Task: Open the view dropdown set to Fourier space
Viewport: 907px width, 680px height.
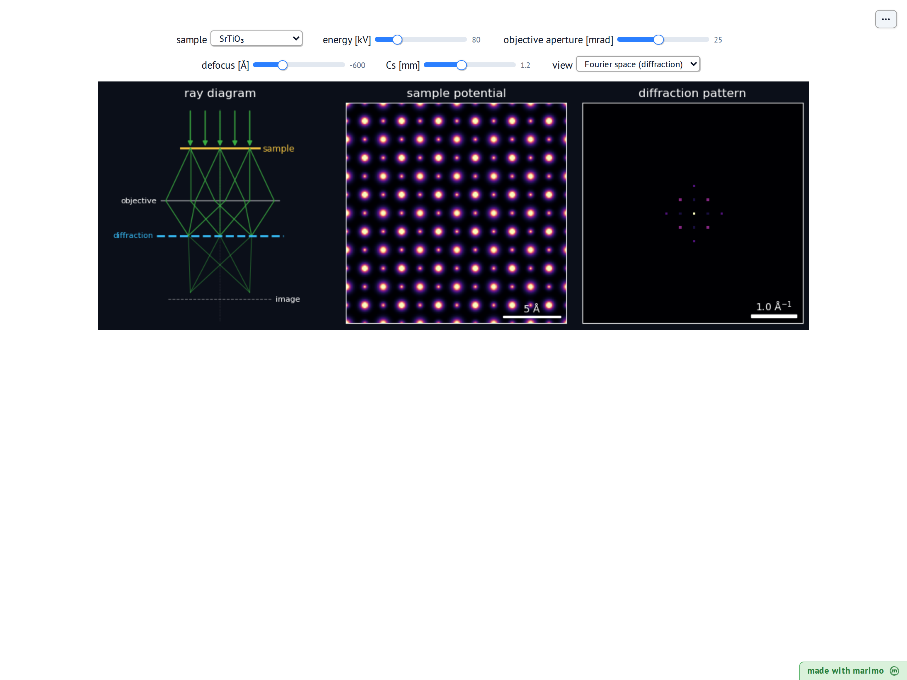Action: point(638,64)
